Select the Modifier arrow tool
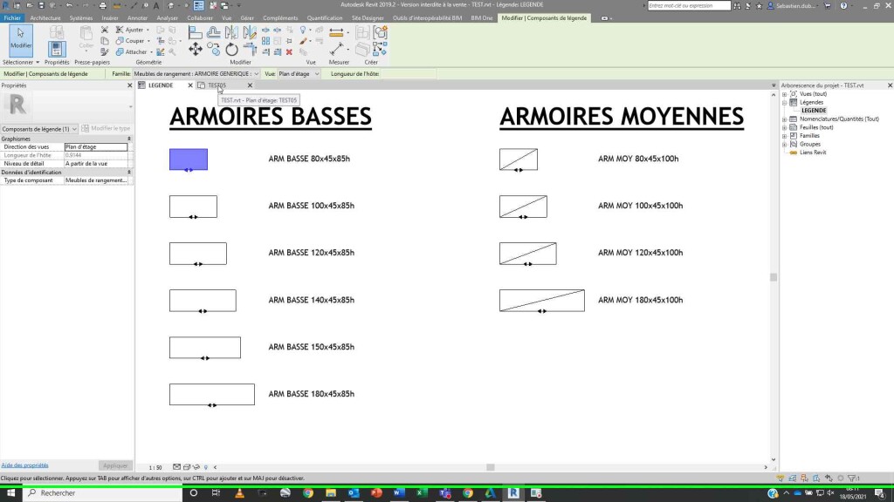Viewport: 894px width, 502px height. pyautogui.click(x=21, y=38)
